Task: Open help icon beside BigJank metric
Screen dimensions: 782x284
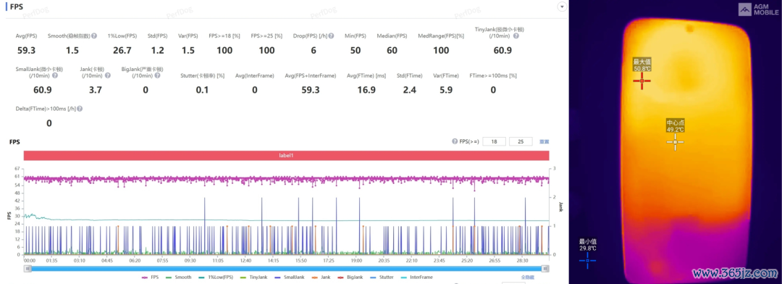Action: click(x=158, y=76)
